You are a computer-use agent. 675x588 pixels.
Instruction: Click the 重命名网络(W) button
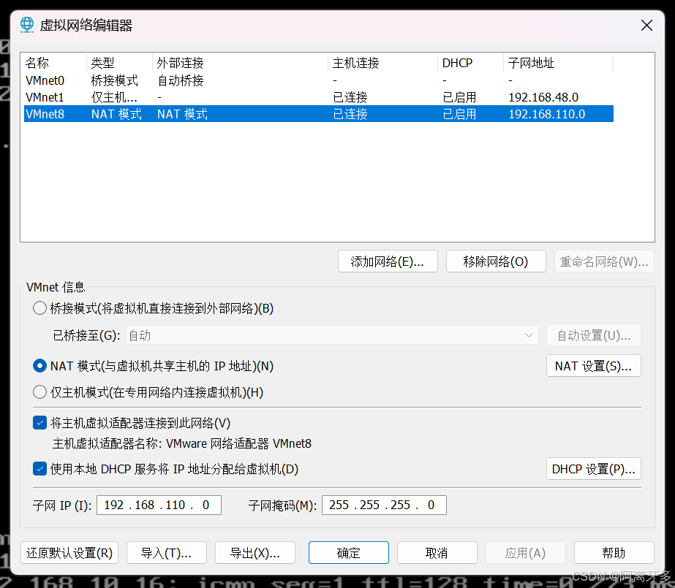[604, 261]
